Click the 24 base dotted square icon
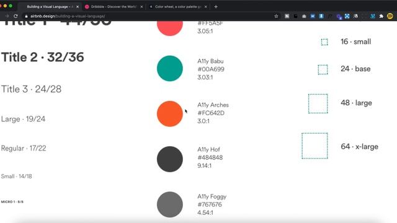 (323, 69)
